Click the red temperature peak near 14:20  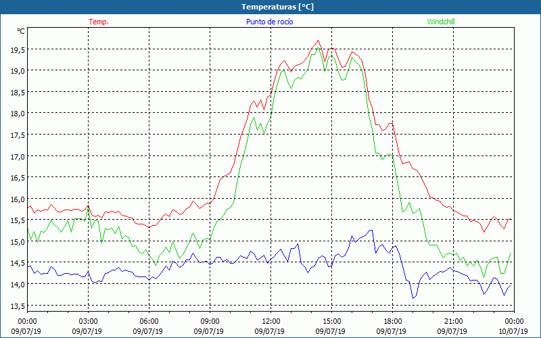coord(318,41)
